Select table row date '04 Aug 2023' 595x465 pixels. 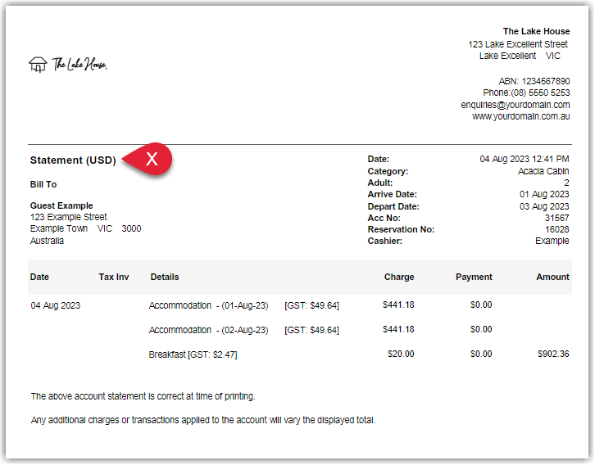tap(56, 306)
